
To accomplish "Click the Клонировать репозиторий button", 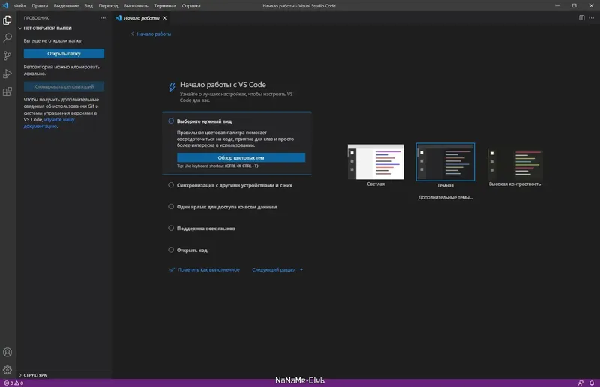I will pos(64,86).
